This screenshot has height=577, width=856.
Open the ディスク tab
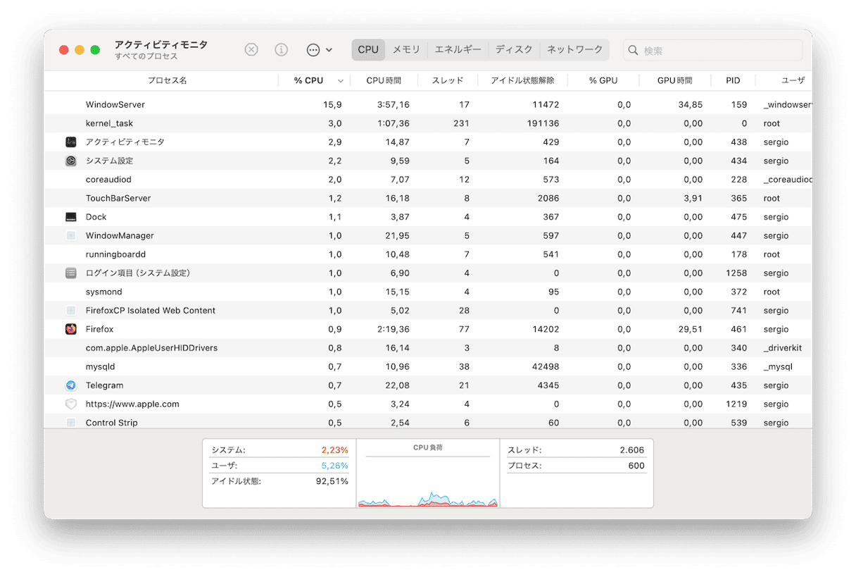[x=514, y=50]
